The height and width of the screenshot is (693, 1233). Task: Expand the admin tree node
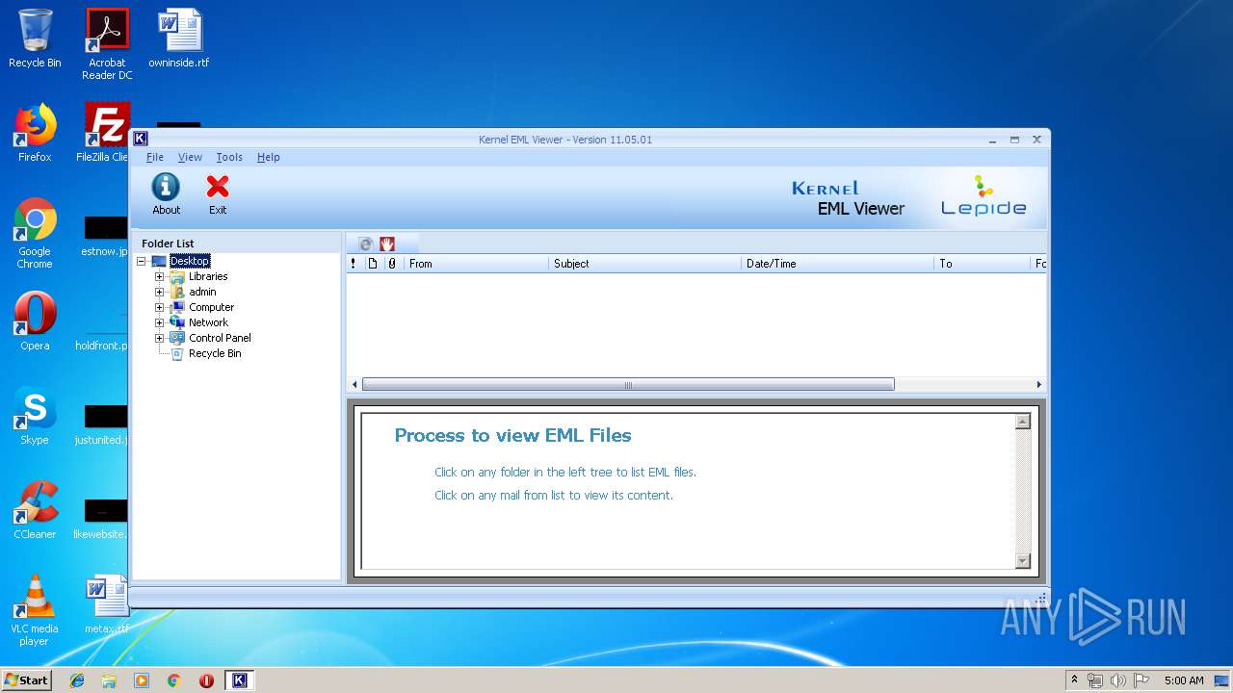coord(160,292)
